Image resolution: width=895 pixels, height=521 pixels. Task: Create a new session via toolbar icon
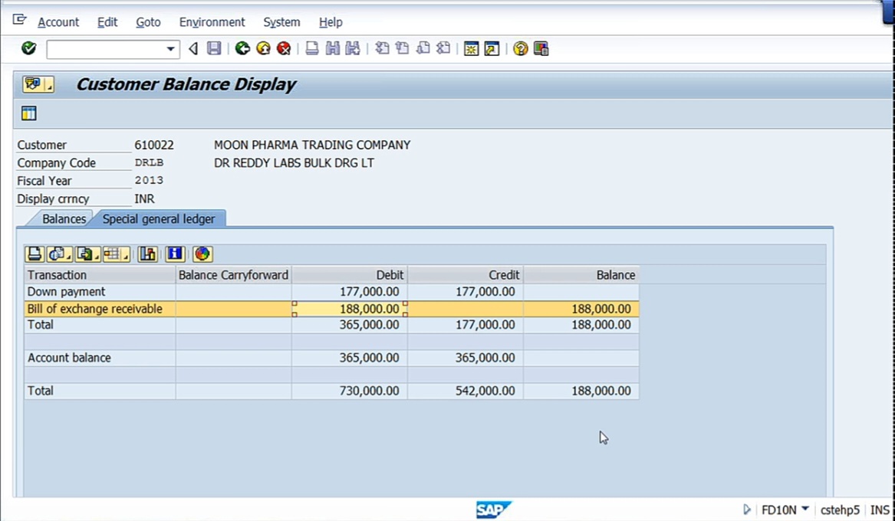(x=471, y=48)
